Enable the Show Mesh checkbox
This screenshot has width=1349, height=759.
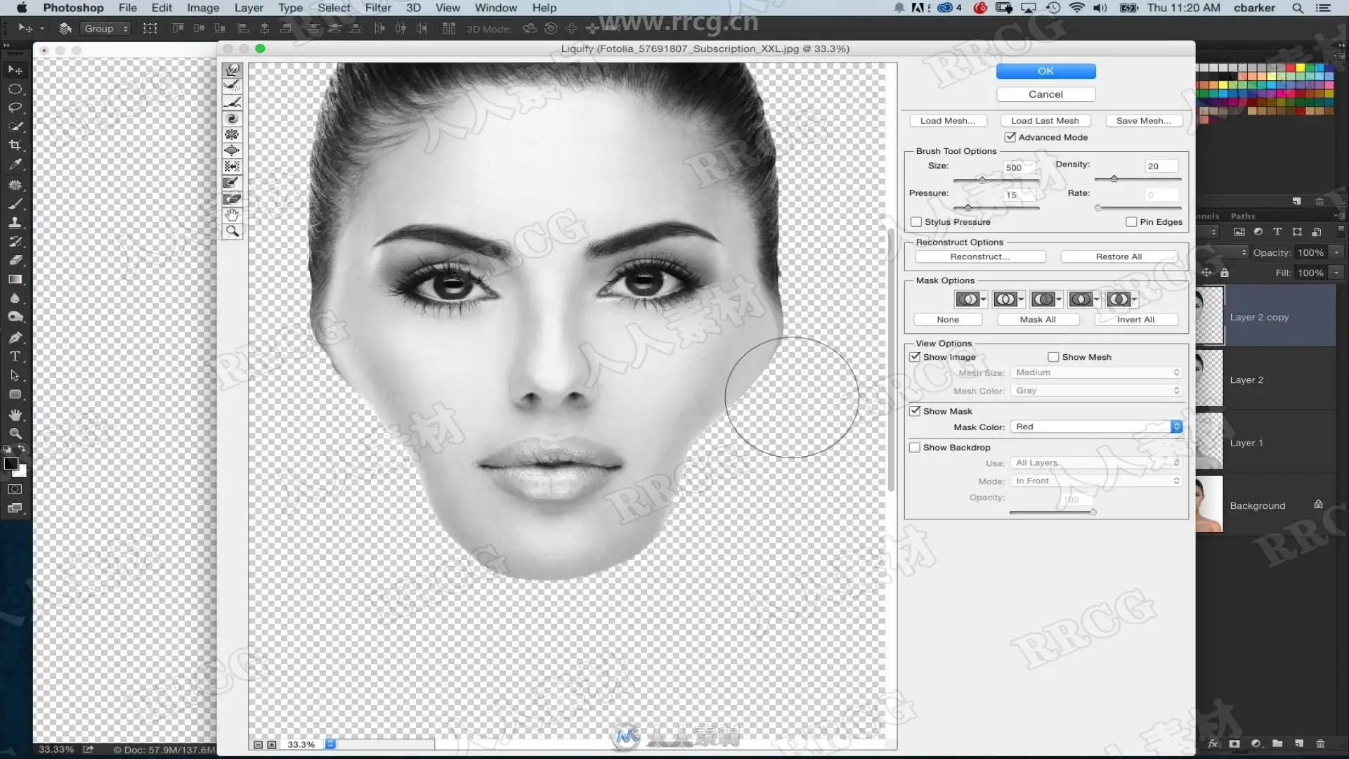tap(1053, 357)
